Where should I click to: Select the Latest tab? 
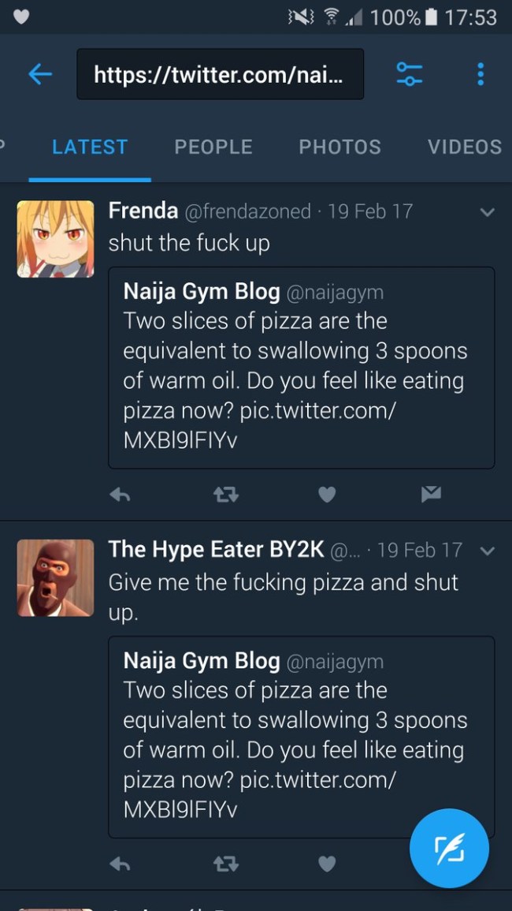click(x=90, y=147)
